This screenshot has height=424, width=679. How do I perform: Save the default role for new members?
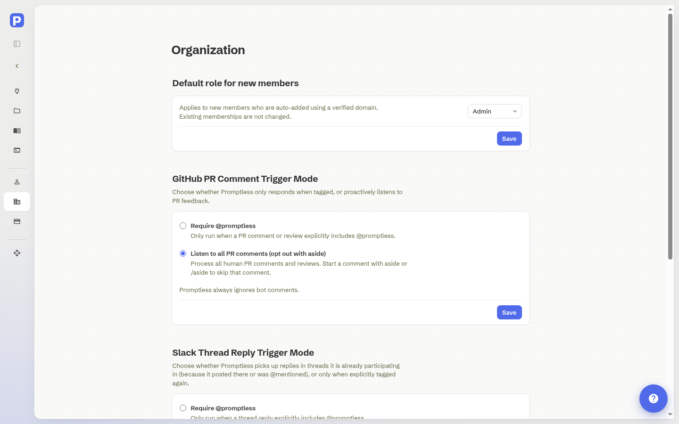point(509,139)
